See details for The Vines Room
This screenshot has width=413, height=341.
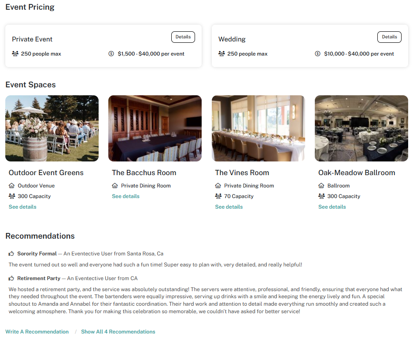229,207
